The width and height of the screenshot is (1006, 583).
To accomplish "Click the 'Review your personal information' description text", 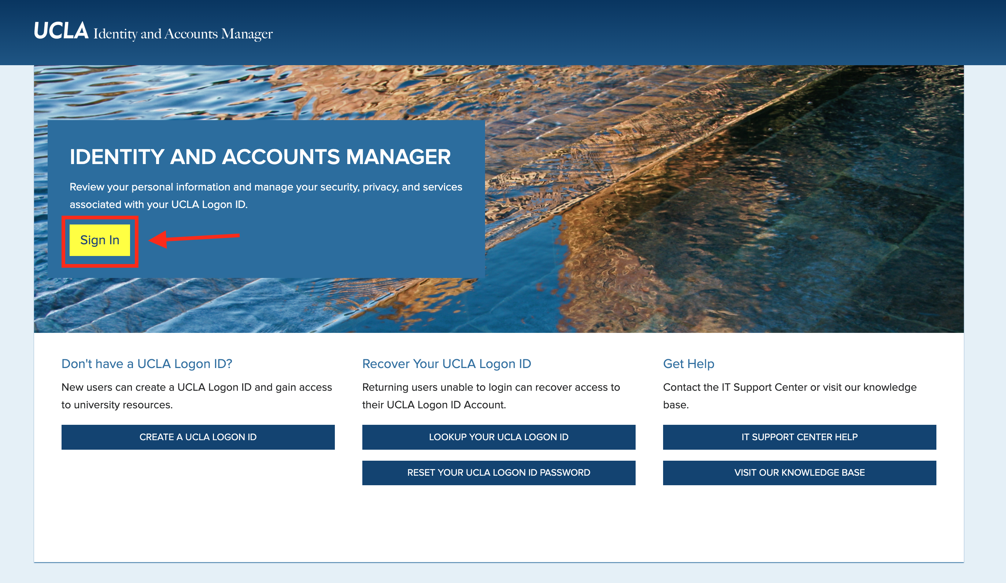I will tap(266, 187).
